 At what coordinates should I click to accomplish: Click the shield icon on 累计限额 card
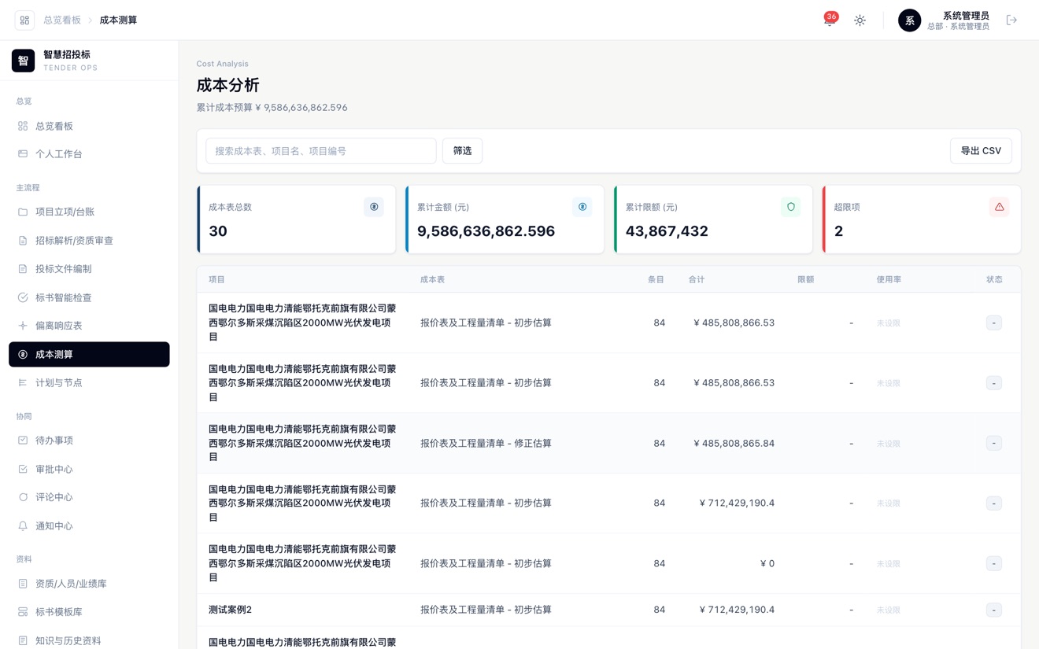[x=791, y=207]
